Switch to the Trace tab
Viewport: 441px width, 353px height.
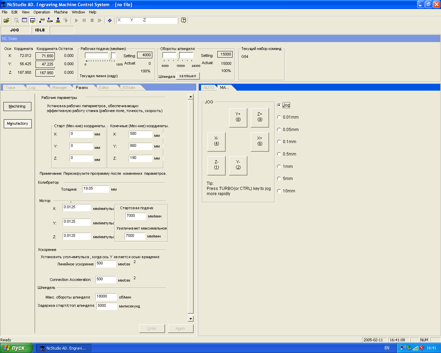click(11, 88)
